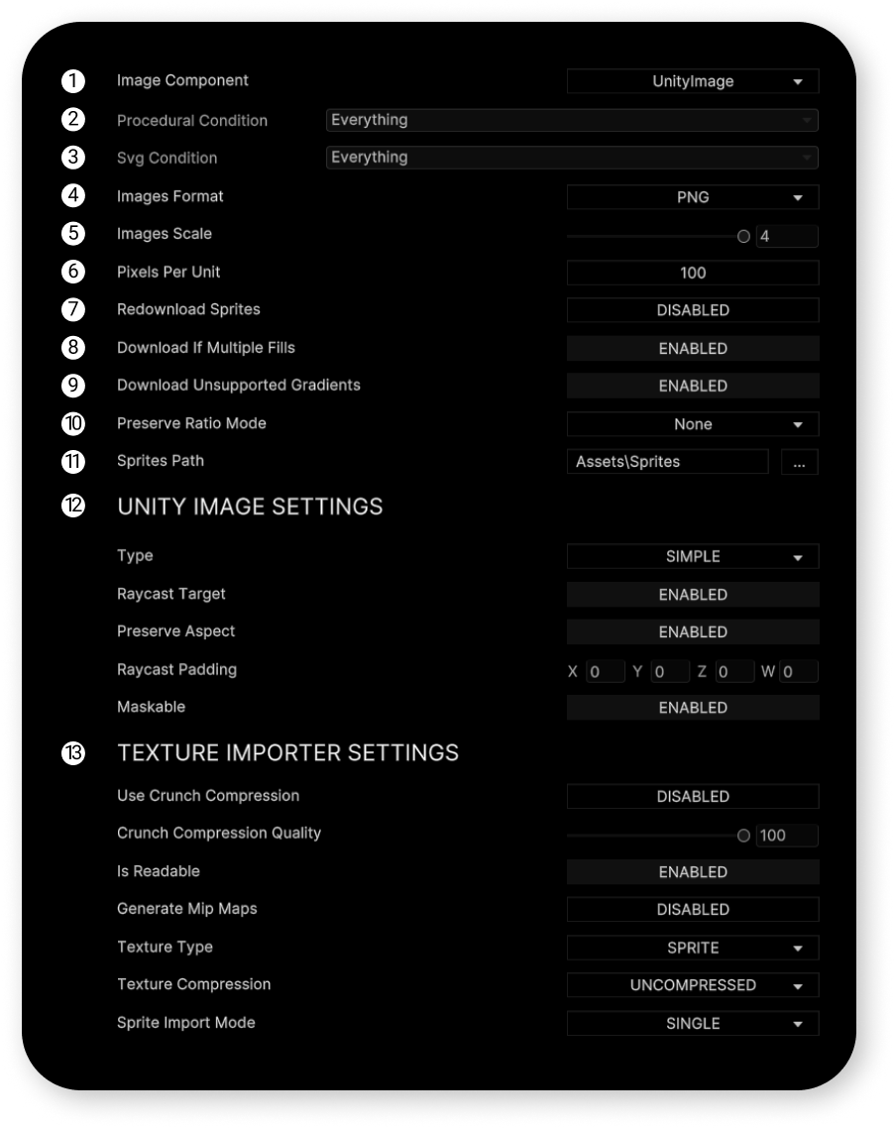The height and width of the screenshot is (1128, 894).
Task: Open the Procedural Condition Everything dropdown
Action: [x=572, y=120]
